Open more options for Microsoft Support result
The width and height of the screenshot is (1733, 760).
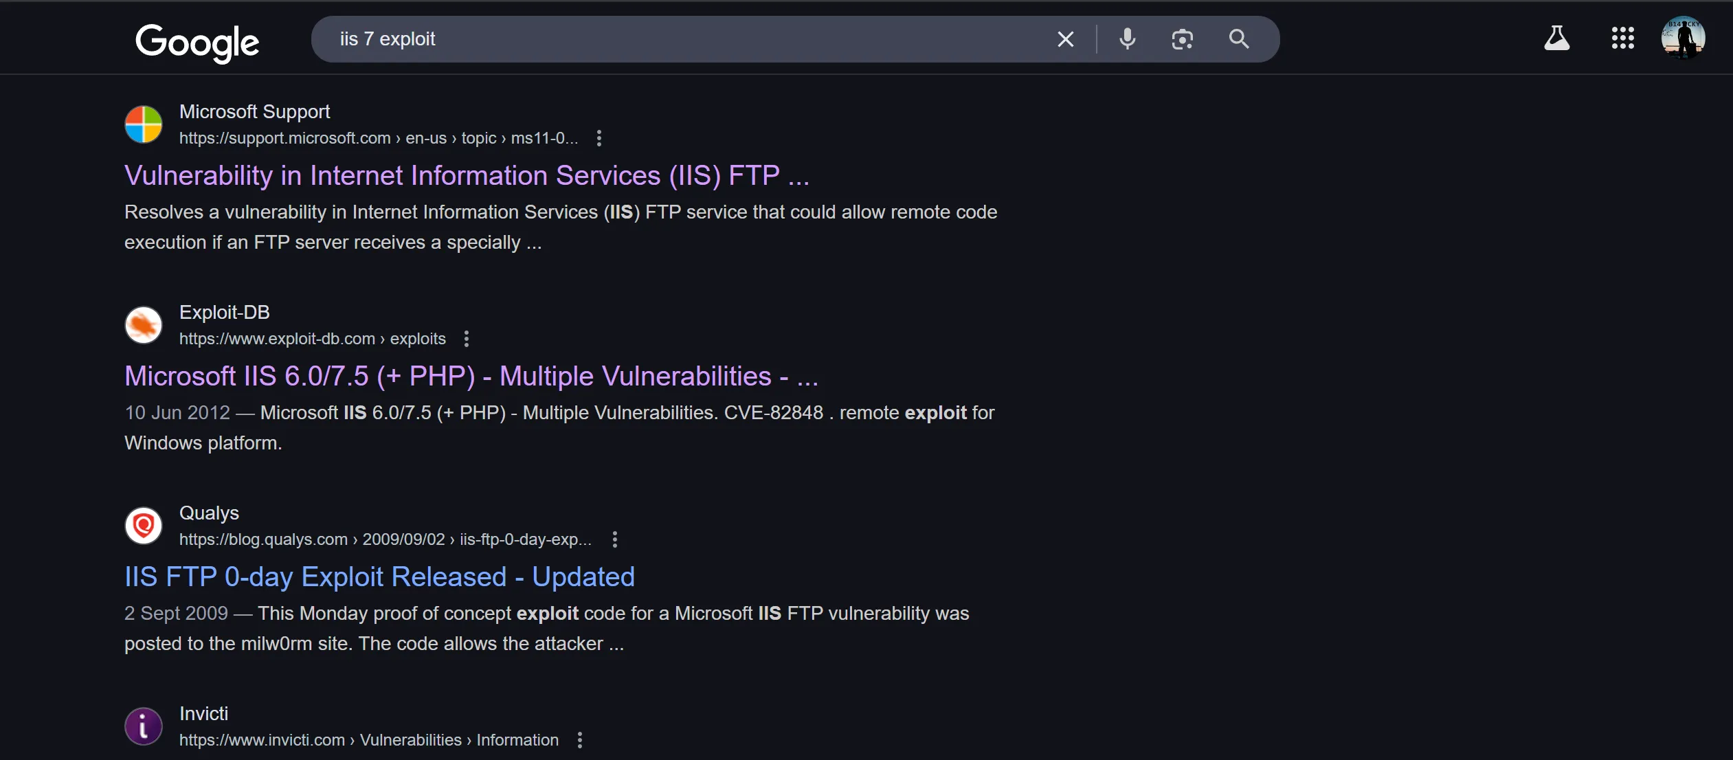coord(599,138)
